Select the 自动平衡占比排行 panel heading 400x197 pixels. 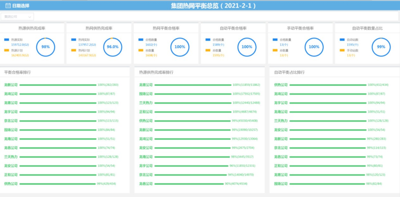[x=289, y=72]
